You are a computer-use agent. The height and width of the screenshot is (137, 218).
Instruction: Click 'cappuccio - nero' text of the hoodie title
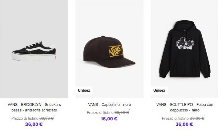(185, 110)
